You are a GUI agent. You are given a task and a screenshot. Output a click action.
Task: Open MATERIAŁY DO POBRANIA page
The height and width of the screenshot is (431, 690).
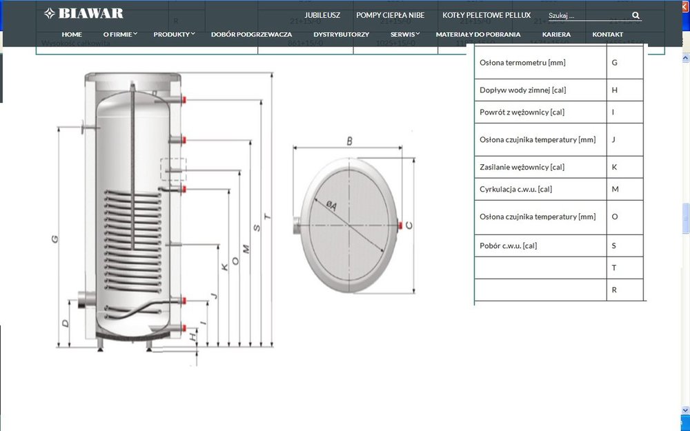click(478, 34)
